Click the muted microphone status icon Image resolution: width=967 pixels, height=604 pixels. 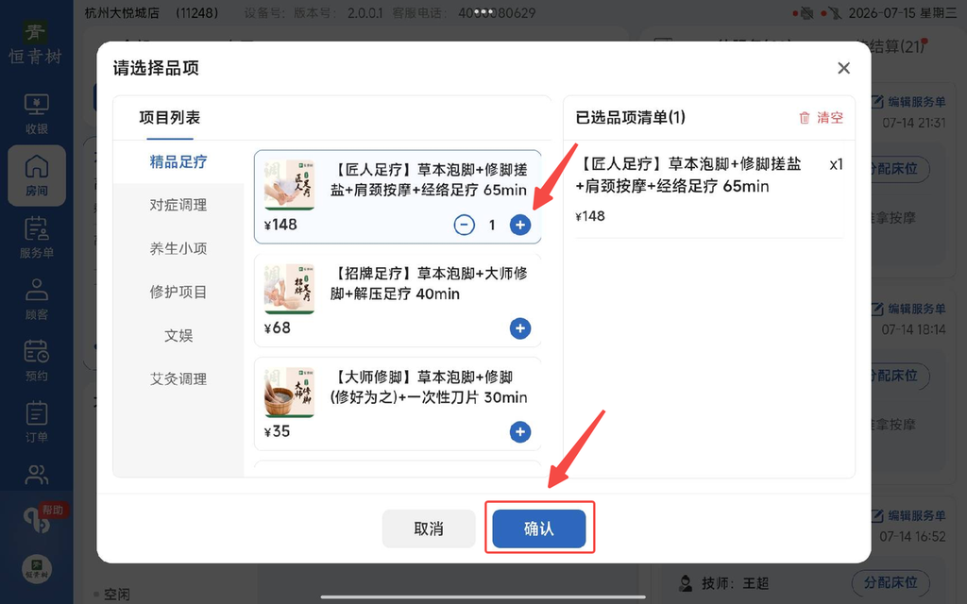tap(835, 13)
